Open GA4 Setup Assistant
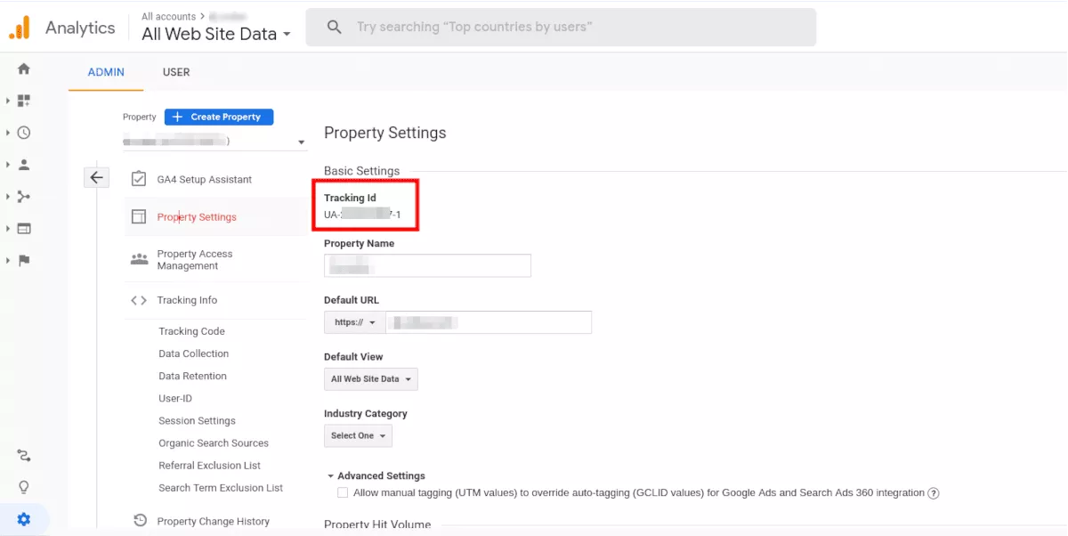 coord(205,179)
